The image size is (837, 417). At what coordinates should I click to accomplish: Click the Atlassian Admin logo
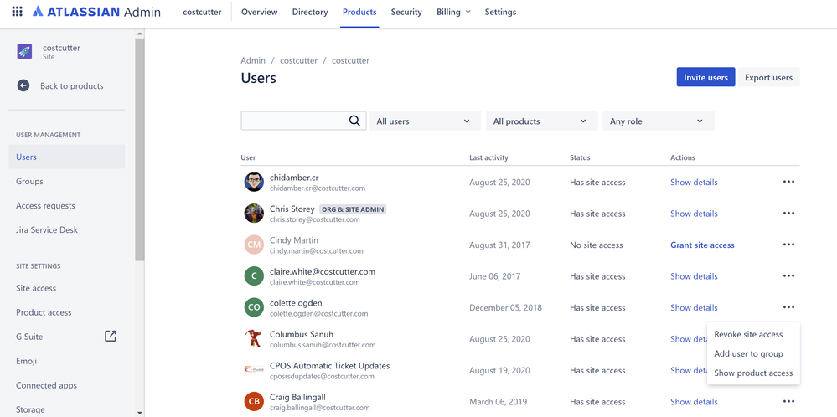[96, 12]
